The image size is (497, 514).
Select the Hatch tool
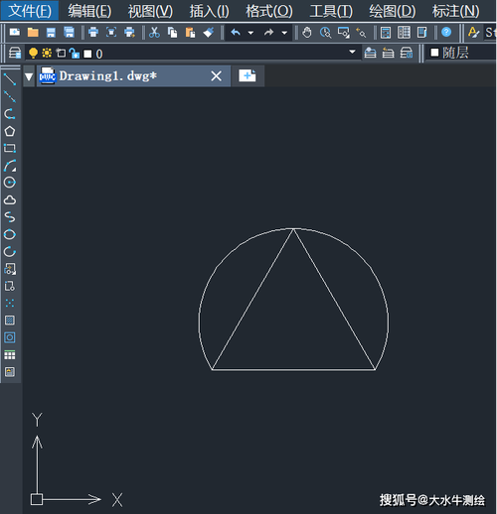(10, 321)
